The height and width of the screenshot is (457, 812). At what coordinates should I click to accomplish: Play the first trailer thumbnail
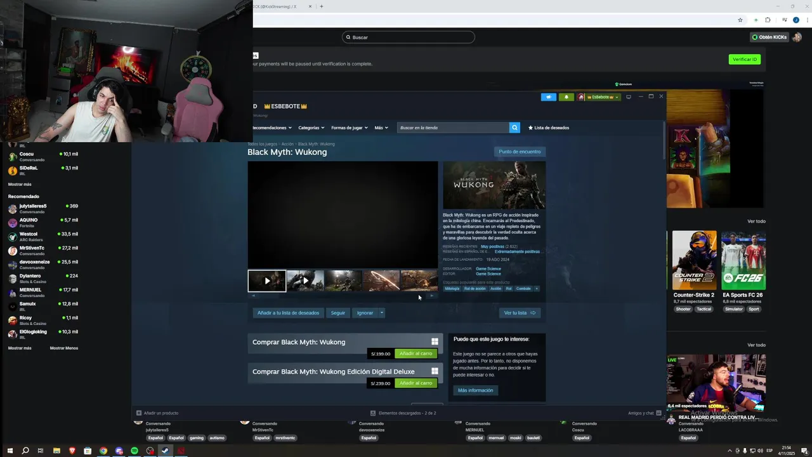[267, 281]
